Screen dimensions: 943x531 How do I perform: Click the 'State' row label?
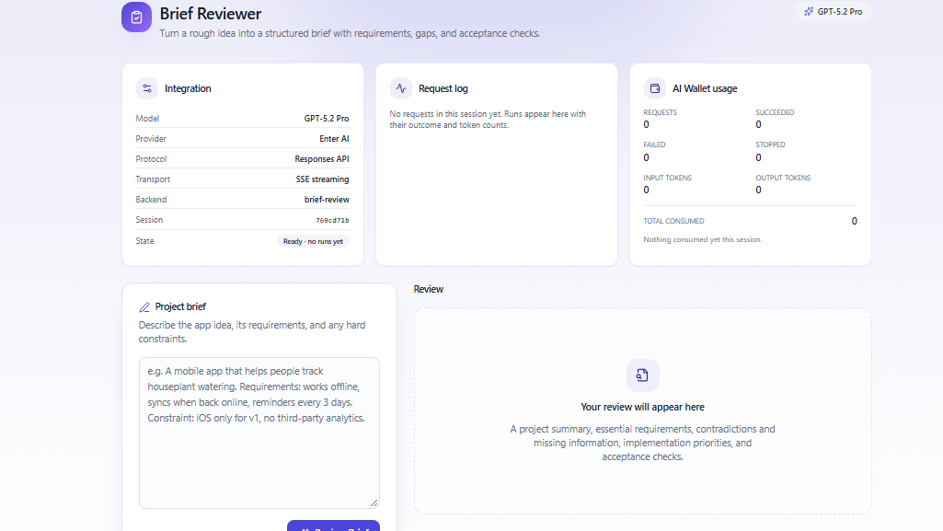[x=144, y=241]
